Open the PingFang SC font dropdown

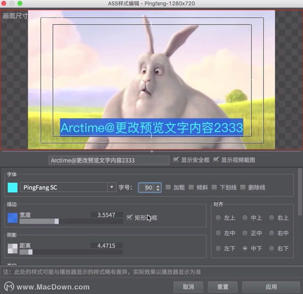pyautogui.click(x=112, y=187)
